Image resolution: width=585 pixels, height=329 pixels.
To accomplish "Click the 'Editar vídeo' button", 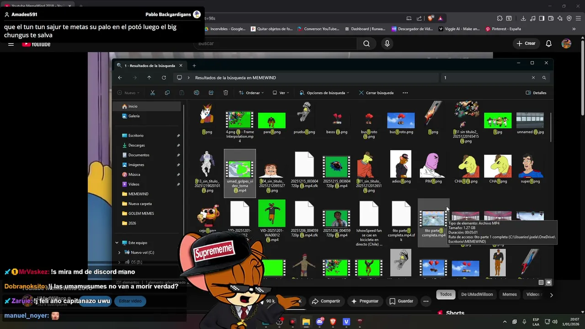I will (130, 301).
